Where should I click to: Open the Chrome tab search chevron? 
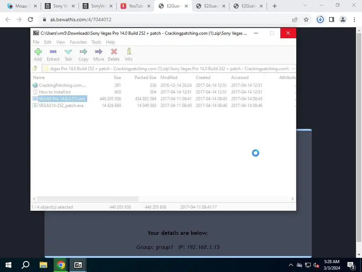click(305, 5)
